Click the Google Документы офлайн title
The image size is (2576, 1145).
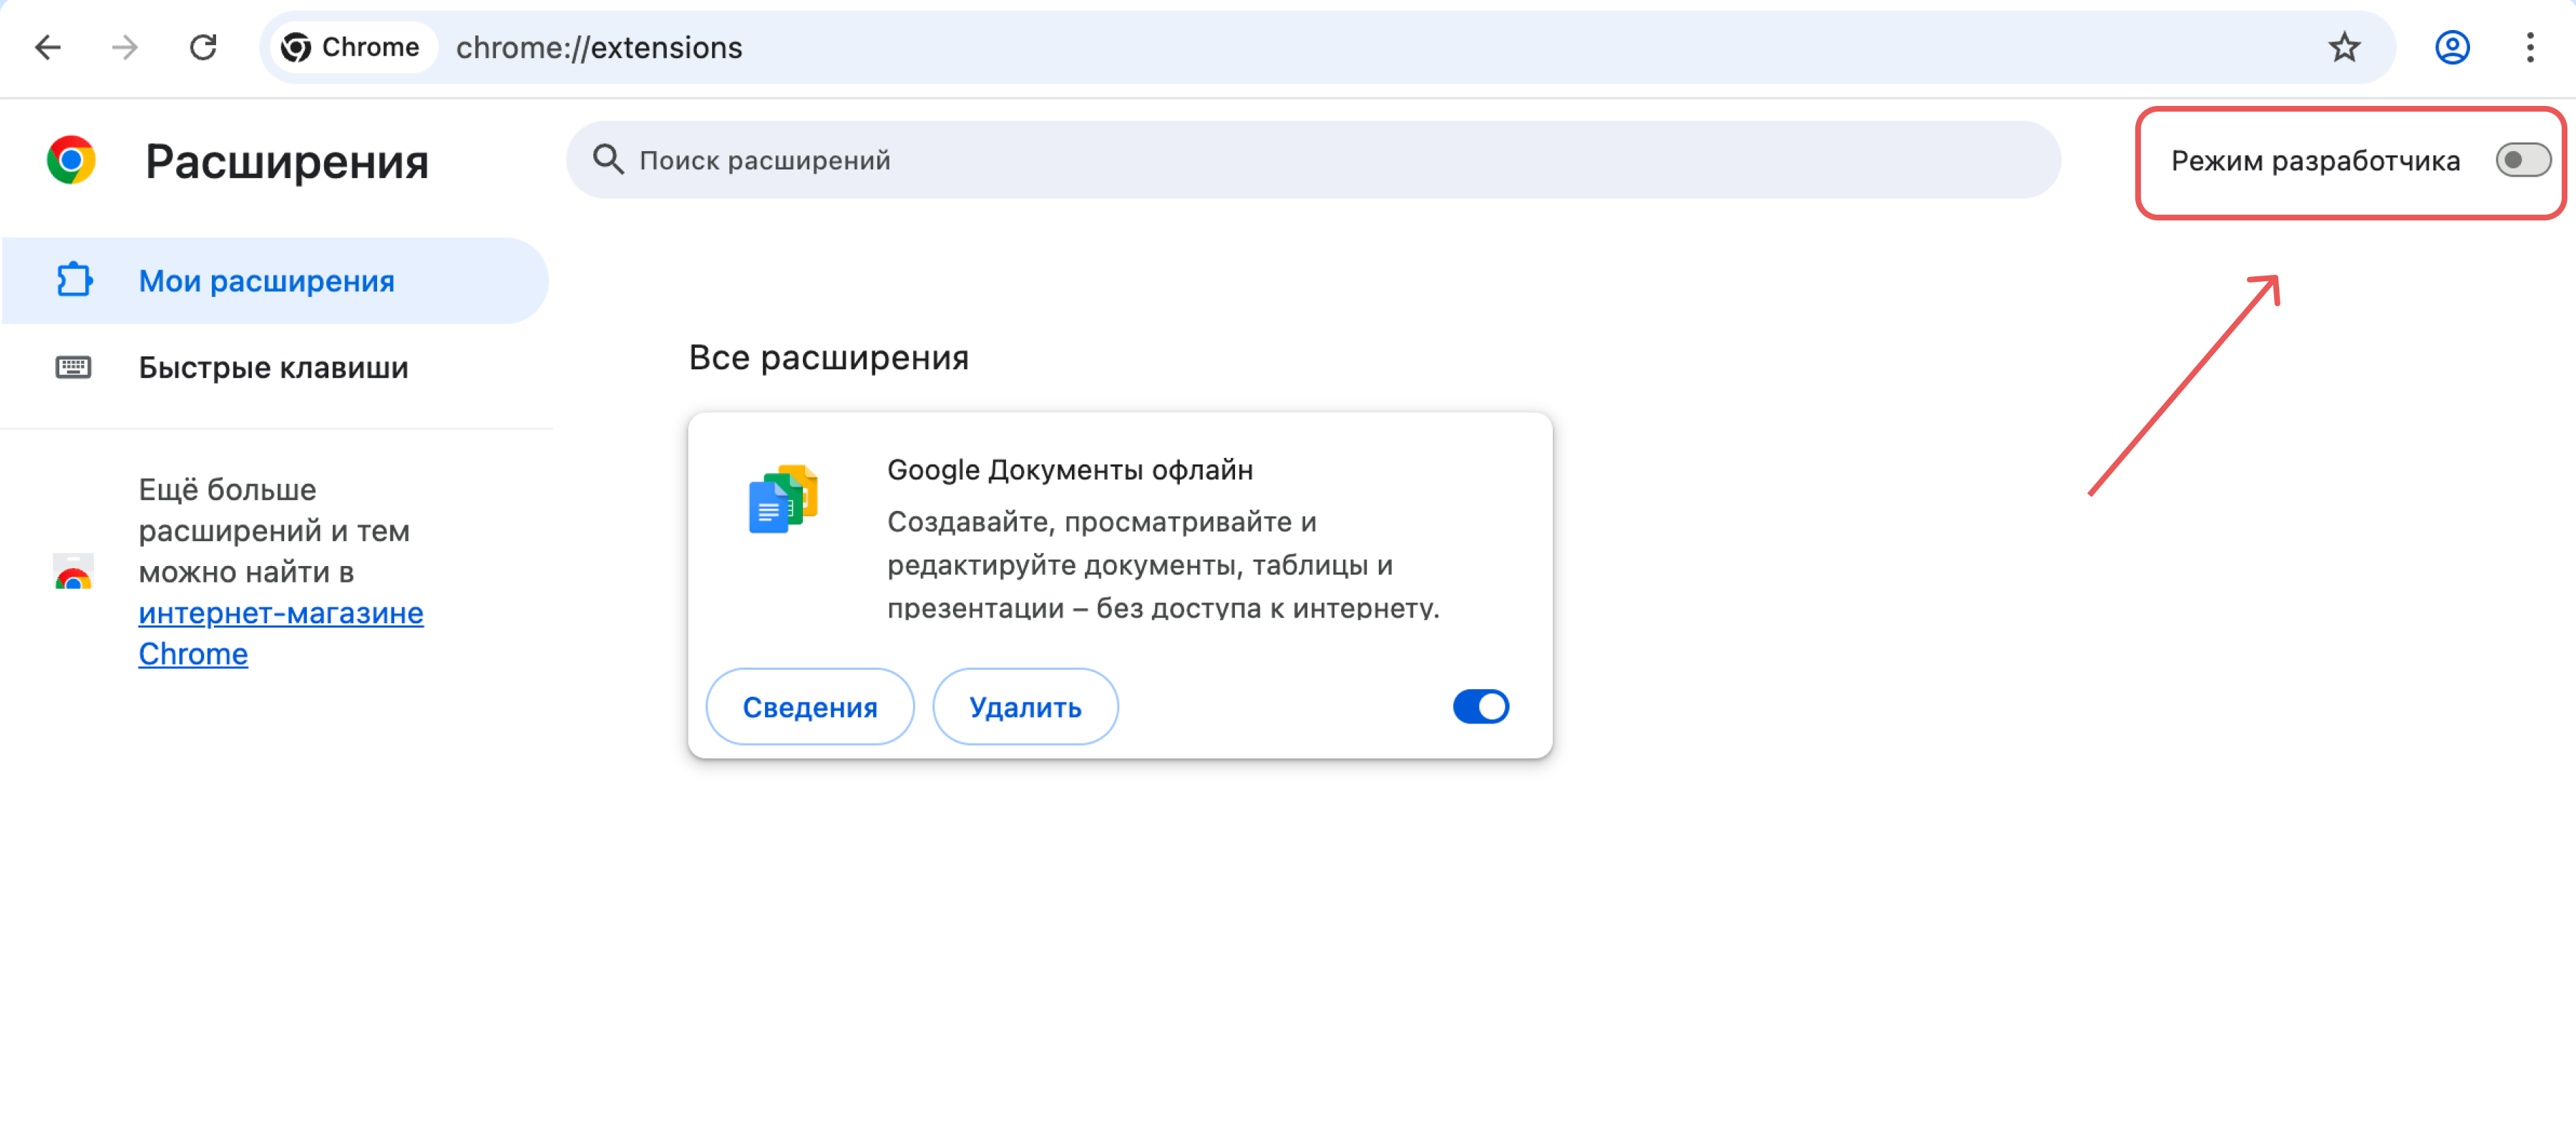(1070, 470)
